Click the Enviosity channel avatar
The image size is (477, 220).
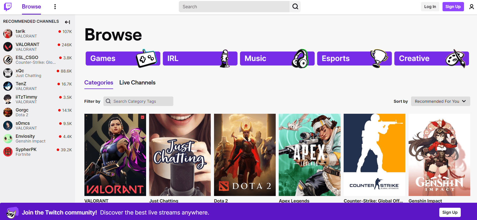(x=8, y=138)
